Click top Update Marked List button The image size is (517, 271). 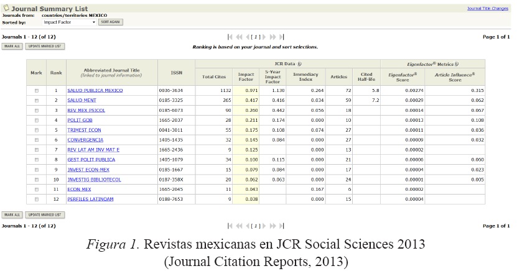click(44, 47)
